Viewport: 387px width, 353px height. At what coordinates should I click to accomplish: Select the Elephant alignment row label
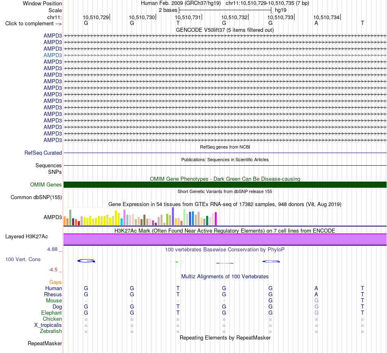pos(51,313)
